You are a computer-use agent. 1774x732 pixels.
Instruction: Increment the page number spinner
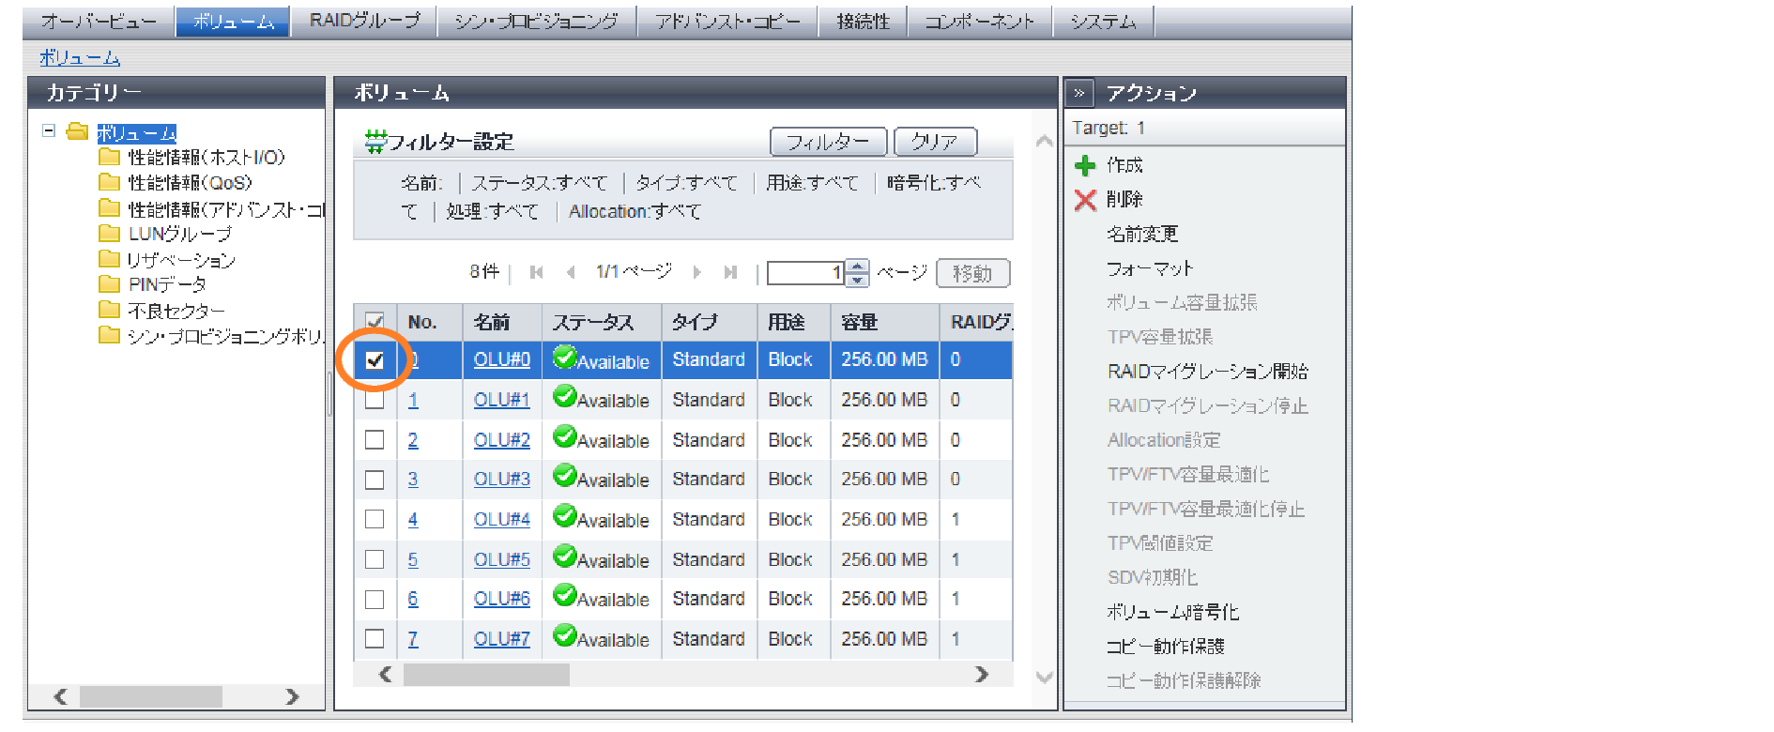click(857, 266)
